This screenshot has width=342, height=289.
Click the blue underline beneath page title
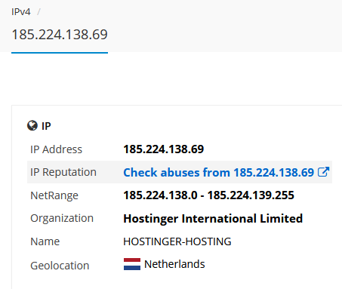60,53
